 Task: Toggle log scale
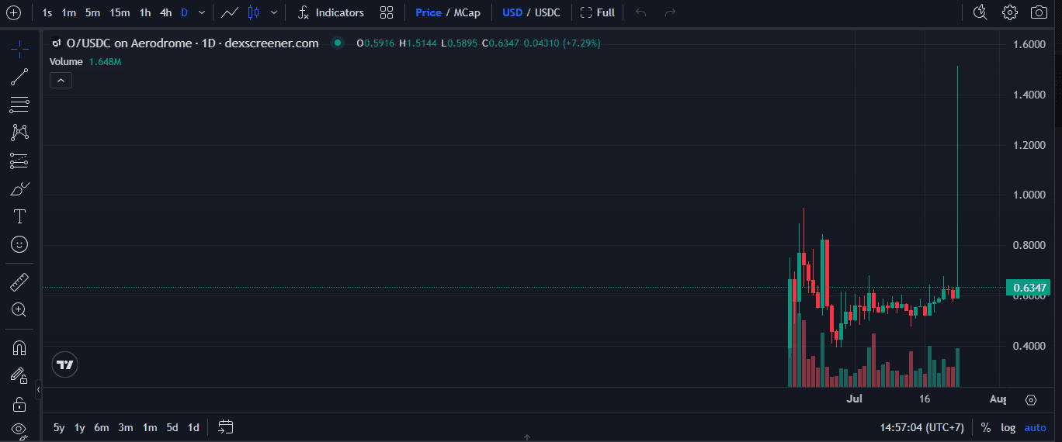tap(1008, 427)
